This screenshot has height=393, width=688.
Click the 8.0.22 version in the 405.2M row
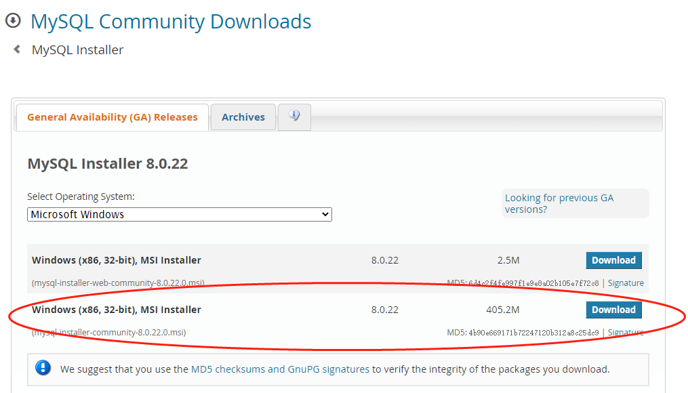[385, 310]
